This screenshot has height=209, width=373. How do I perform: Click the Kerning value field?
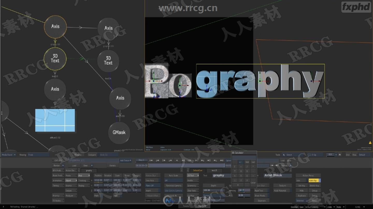click(x=244, y=190)
